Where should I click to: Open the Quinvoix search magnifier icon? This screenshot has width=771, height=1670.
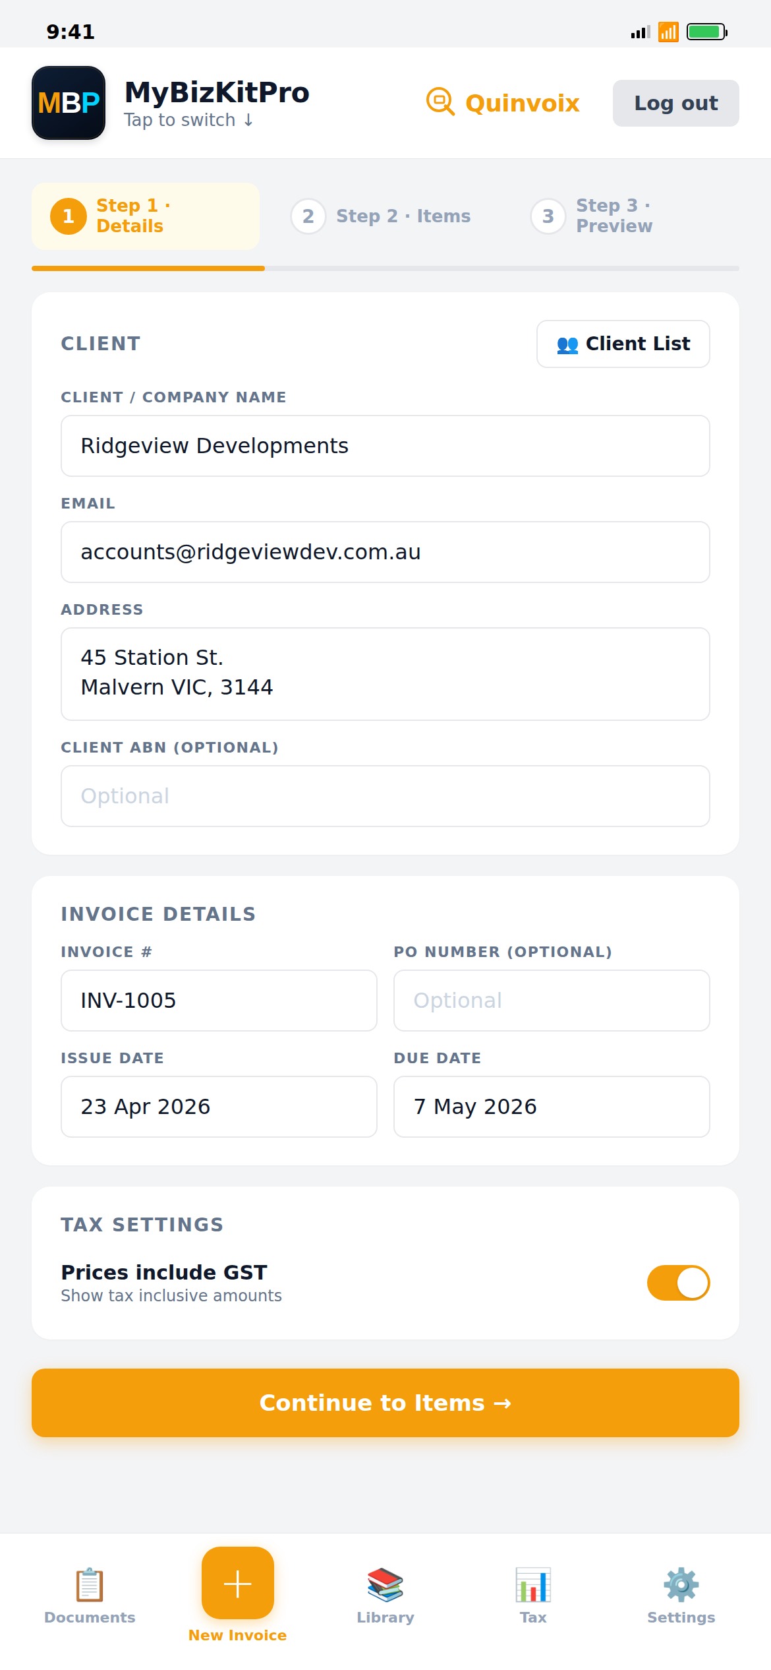(440, 103)
